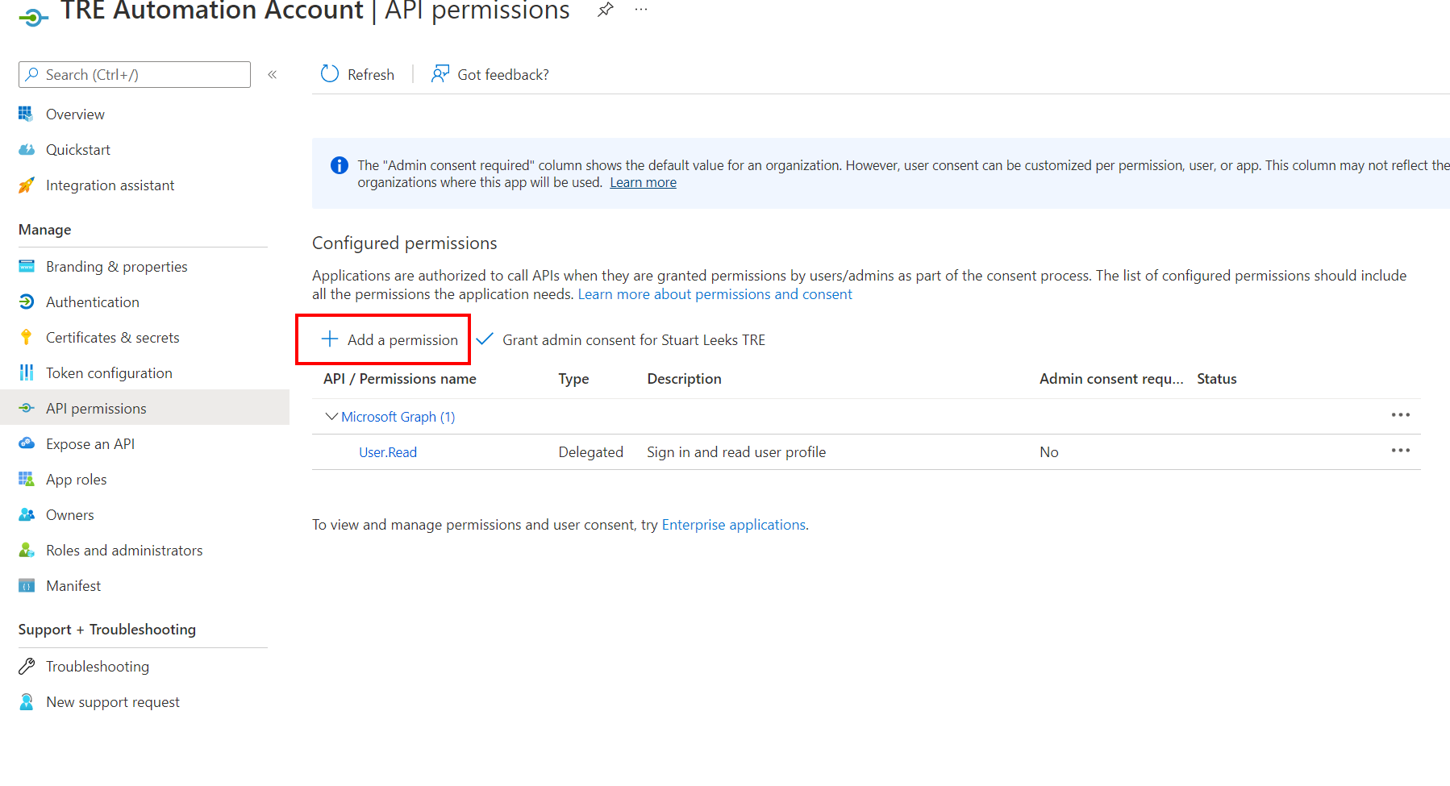Open Branding & properties

click(116, 266)
